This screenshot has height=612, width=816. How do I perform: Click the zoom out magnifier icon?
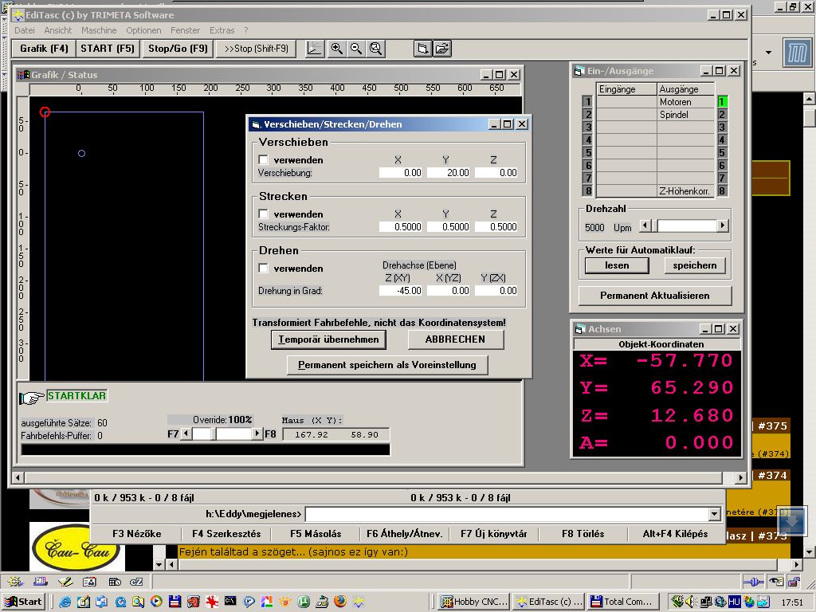356,49
